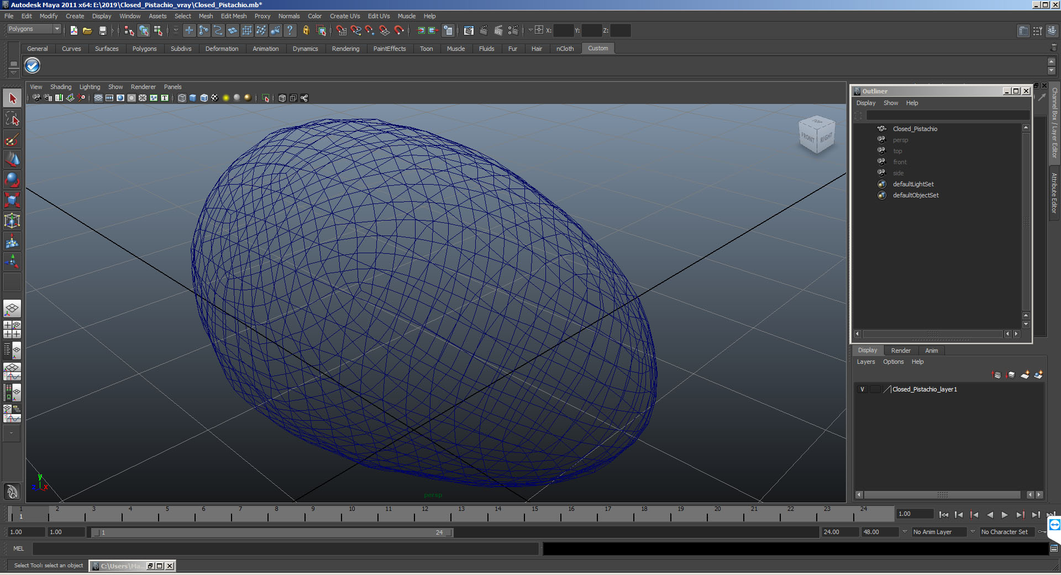Create a new empty display layer
Viewport: 1061px width, 575px height.
[x=1025, y=375]
